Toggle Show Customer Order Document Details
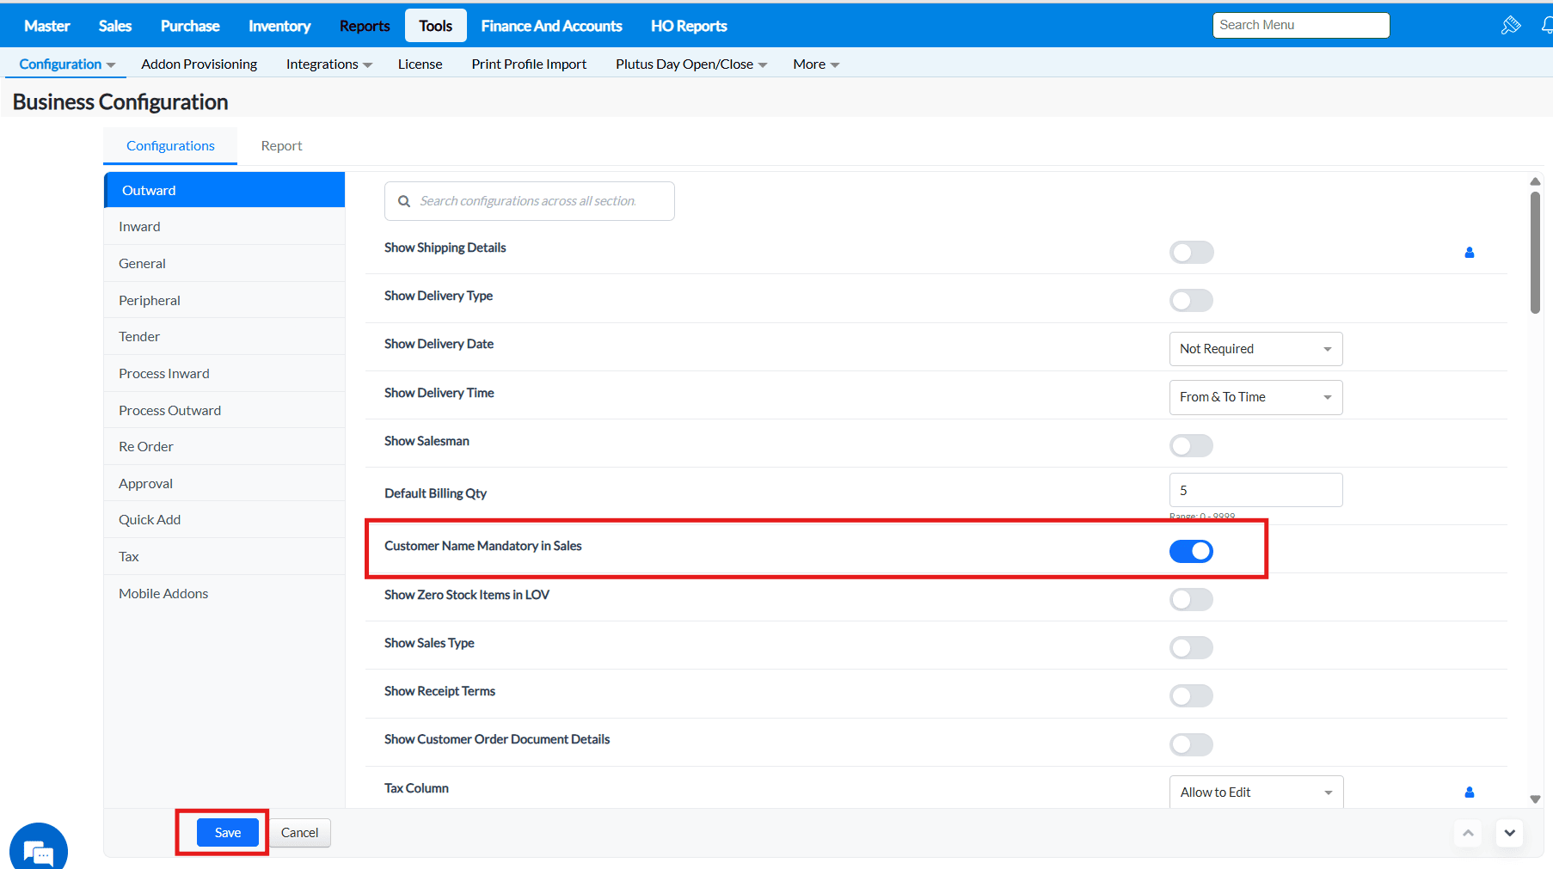Image resolution: width=1553 pixels, height=869 pixels. (x=1191, y=744)
